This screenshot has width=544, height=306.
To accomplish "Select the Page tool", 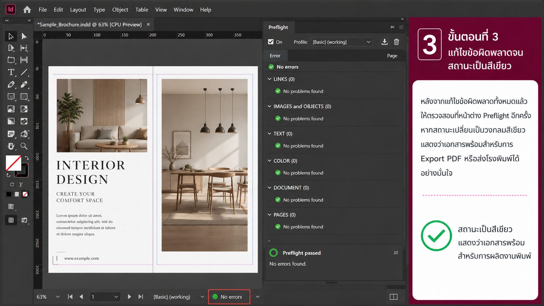I will pyautogui.click(x=11, y=48).
